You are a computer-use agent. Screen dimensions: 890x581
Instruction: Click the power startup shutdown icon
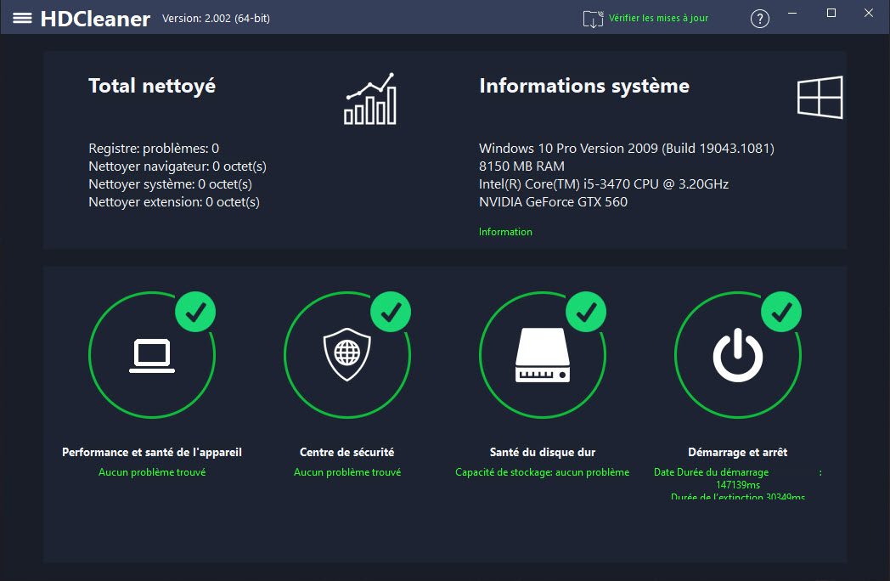pos(738,355)
